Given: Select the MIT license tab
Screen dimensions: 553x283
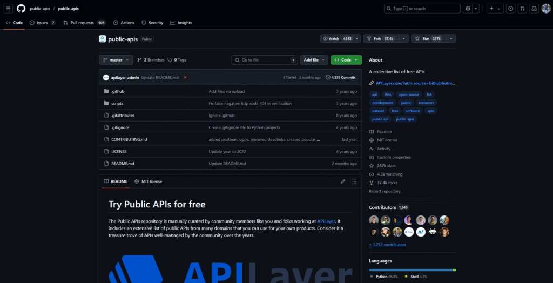Looking at the screenshot, I should pos(148,181).
